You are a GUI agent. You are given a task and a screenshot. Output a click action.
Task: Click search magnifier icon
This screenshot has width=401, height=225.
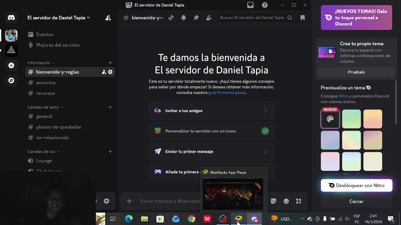tap(290, 18)
